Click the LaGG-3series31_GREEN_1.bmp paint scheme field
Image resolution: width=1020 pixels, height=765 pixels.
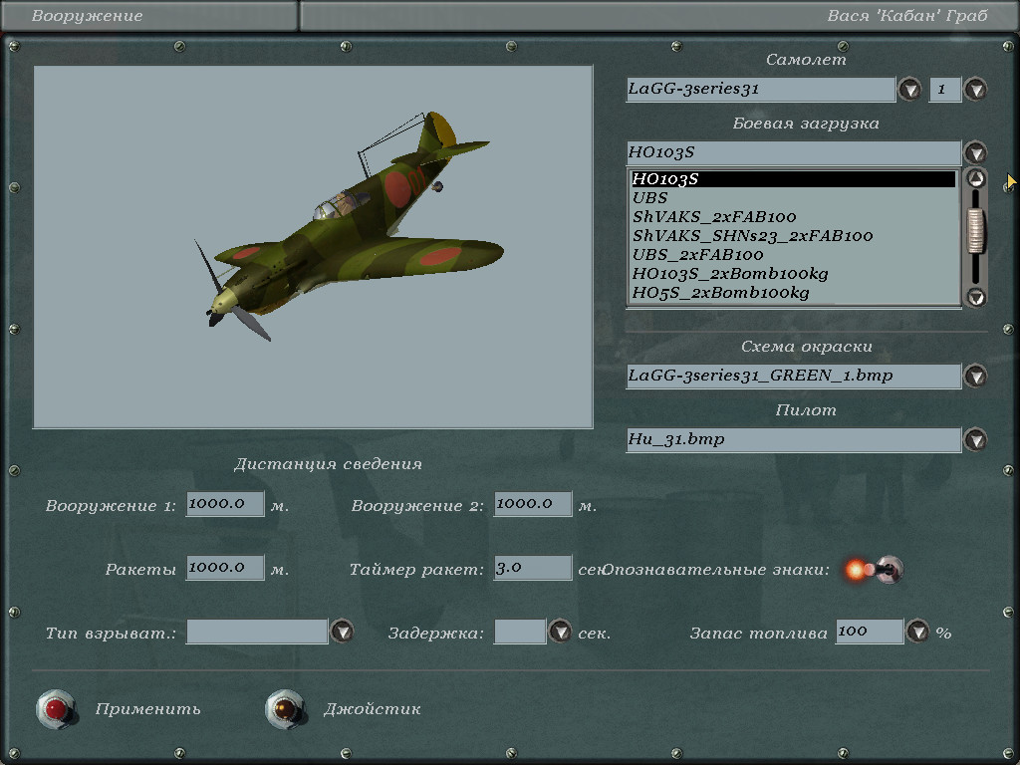point(794,376)
